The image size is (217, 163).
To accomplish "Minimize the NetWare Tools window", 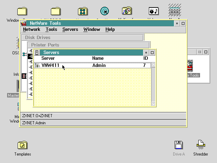I will (x=177, y=23).
